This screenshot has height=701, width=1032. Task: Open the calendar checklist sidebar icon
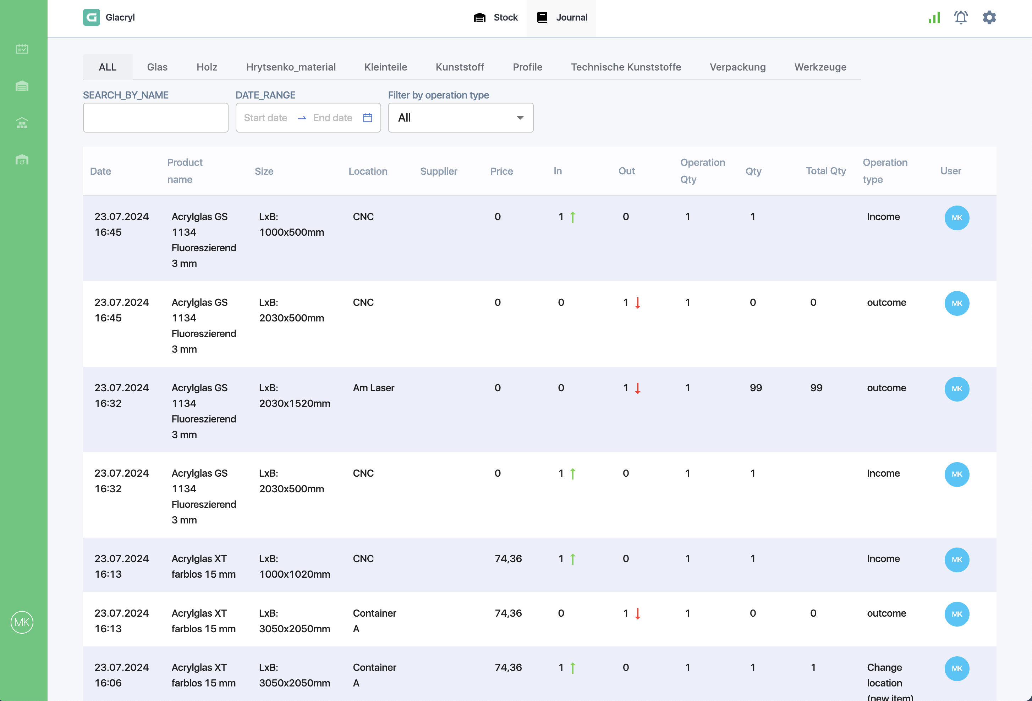[22, 49]
